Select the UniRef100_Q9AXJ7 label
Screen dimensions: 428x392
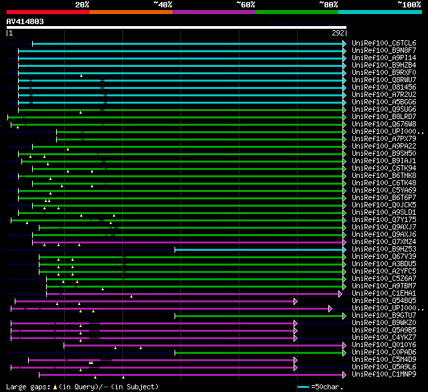(384, 227)
